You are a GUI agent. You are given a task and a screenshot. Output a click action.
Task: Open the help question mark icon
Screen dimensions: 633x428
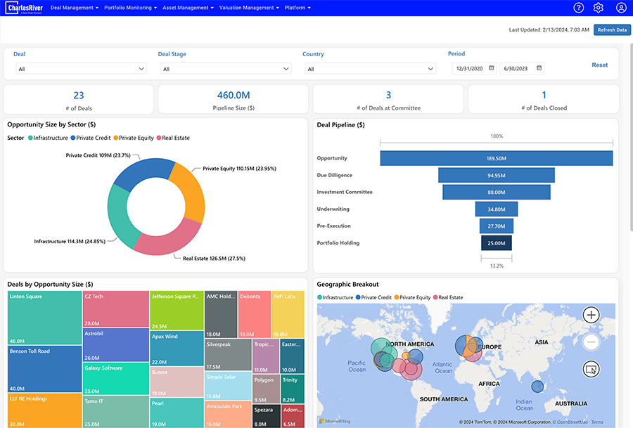pos(579,8)
